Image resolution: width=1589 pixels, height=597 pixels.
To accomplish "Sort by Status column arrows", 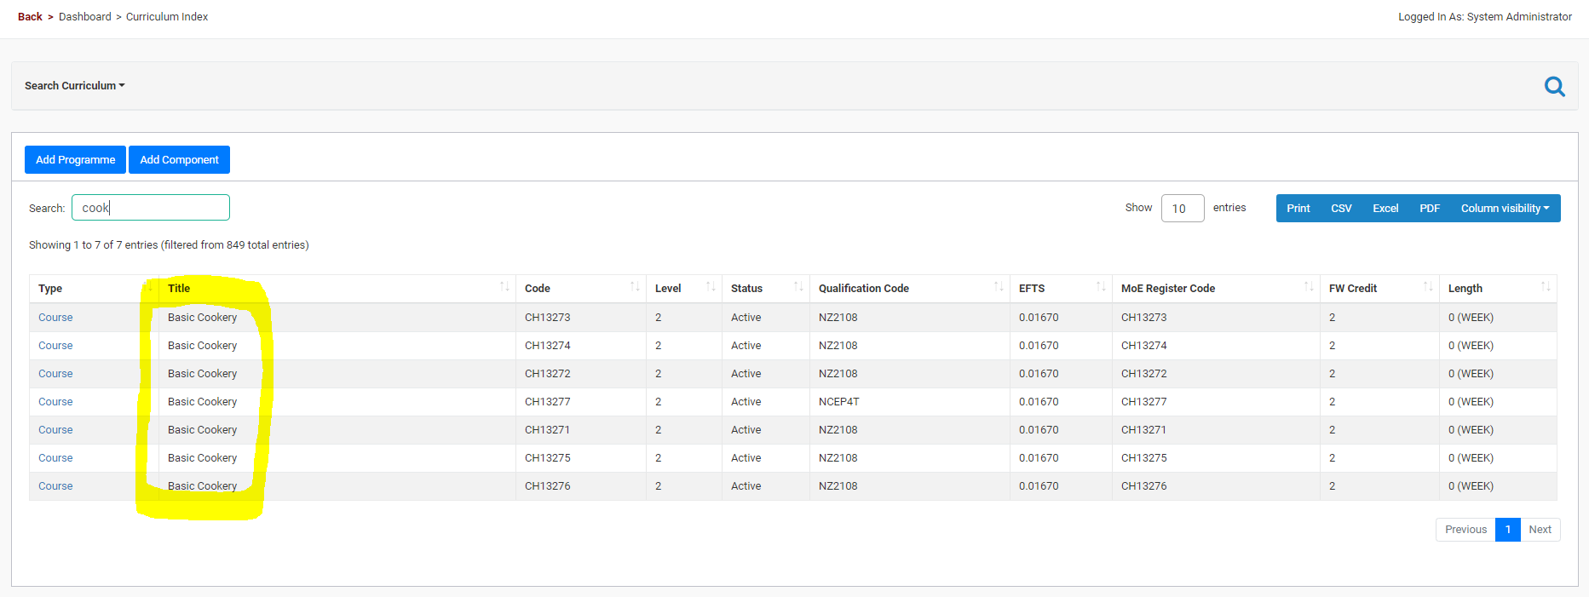I will point(798,287).
